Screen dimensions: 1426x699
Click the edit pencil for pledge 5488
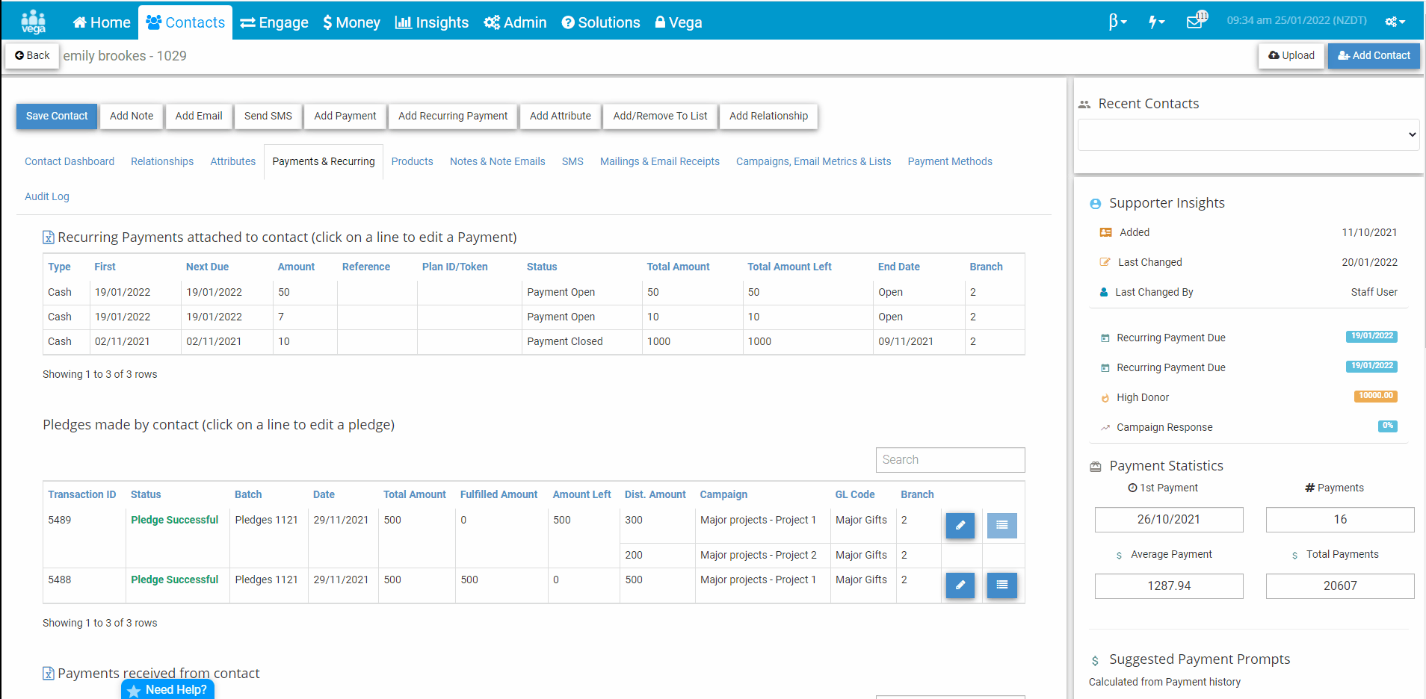960,585
